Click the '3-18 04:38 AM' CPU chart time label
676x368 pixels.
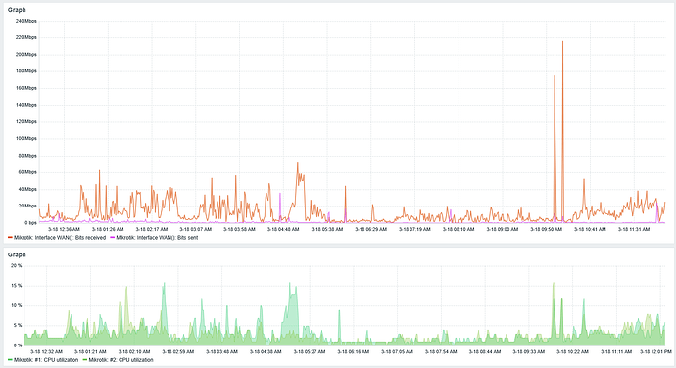pyautogui.click(x=266, y=351)
